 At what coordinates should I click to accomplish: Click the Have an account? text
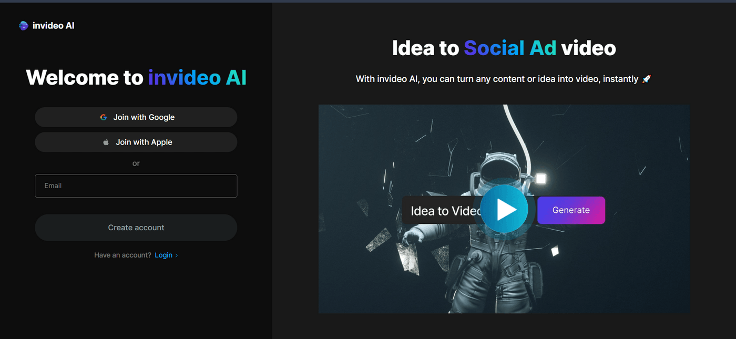[122, 255]
